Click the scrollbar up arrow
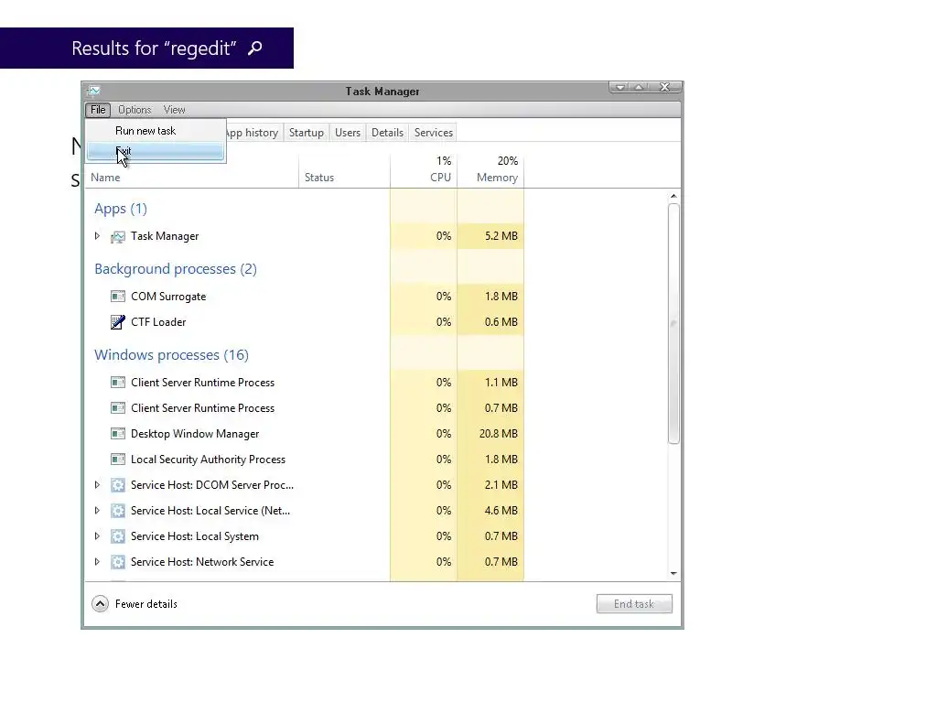 (673, 196)
